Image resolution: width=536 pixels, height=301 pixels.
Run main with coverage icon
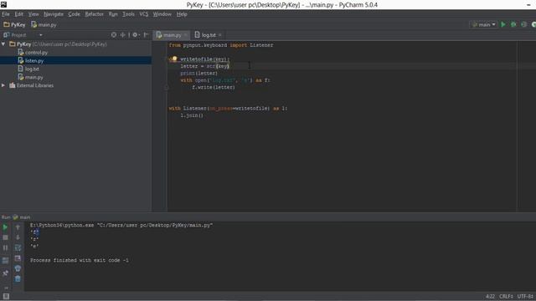point(523,24)
